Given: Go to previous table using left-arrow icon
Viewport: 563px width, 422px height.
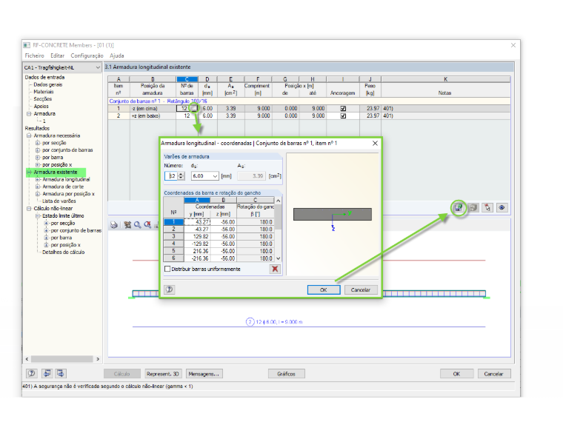Looking at the screenshot, I should click(x=47, y=374).
